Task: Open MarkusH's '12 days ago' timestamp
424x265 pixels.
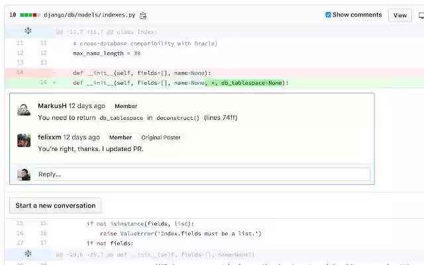Action: (87, 106)
